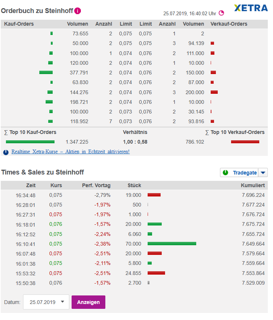The height and width of the screenshot is (320, 273).
Task: Click the green bar for 377.791 volume
Action: click(x=46, y=73)
